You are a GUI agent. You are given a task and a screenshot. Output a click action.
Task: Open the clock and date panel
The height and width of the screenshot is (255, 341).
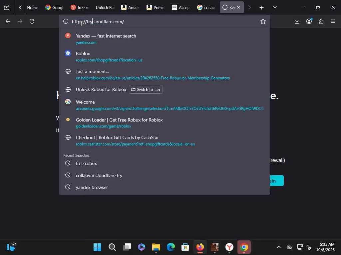coord(325,247)
